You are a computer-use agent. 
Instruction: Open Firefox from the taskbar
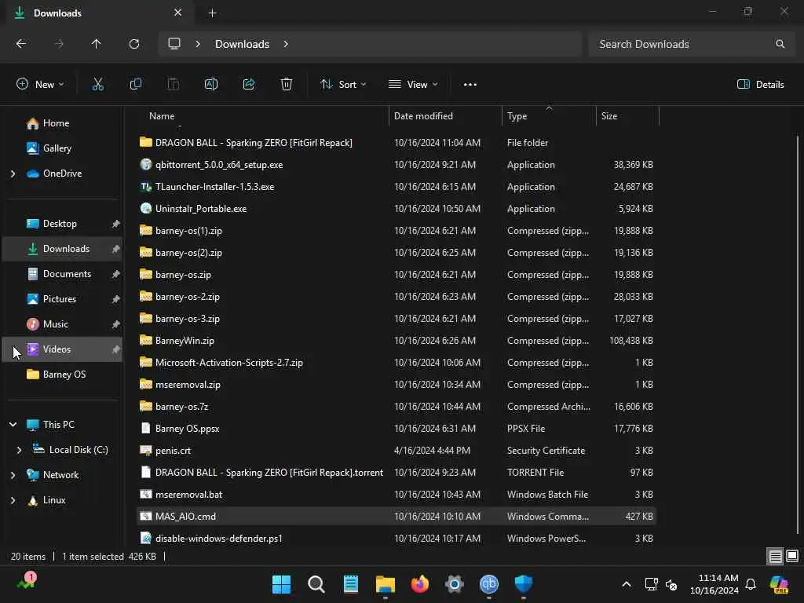pos(420,584)
